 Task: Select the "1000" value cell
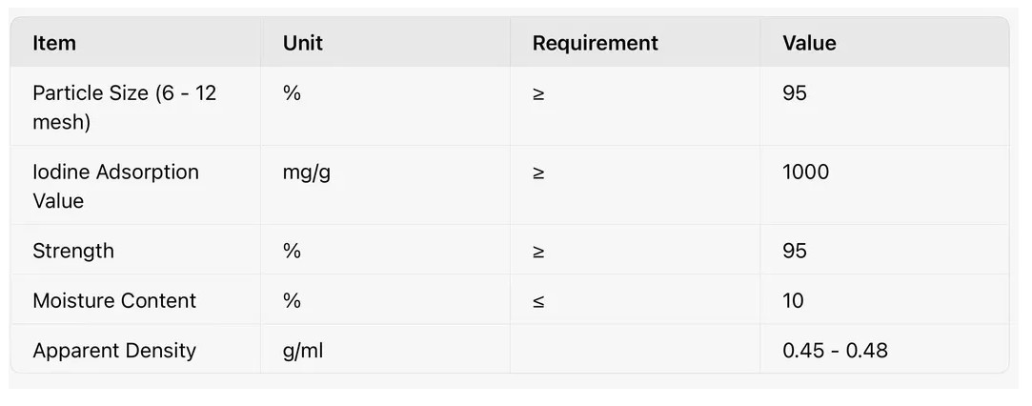[805, 173]
